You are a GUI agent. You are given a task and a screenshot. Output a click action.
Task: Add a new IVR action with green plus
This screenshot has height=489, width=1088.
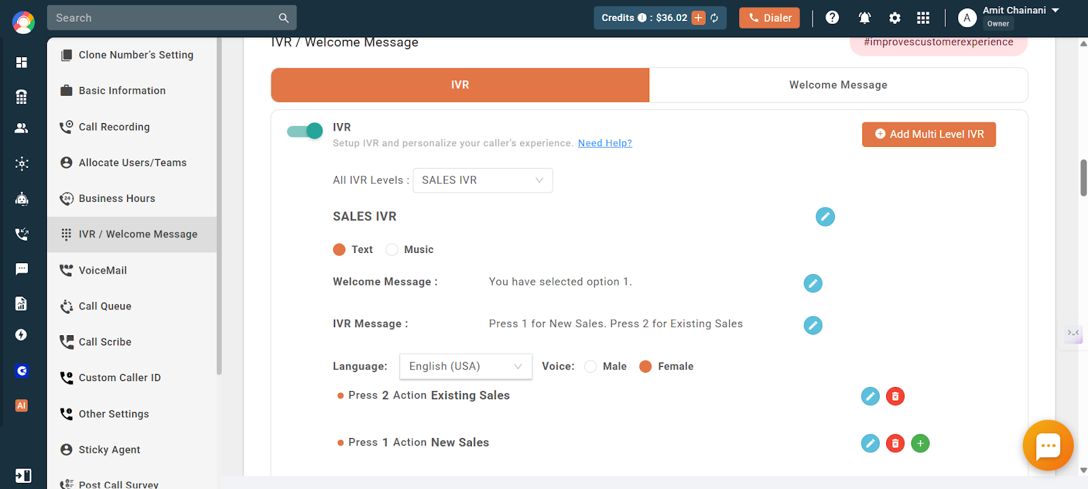920,443
